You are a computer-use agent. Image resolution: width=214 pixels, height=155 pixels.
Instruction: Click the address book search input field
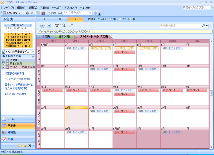coord(76,13)
